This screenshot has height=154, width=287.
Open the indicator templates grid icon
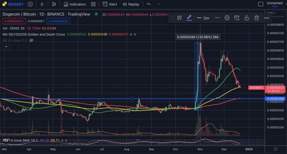(93, 4)
